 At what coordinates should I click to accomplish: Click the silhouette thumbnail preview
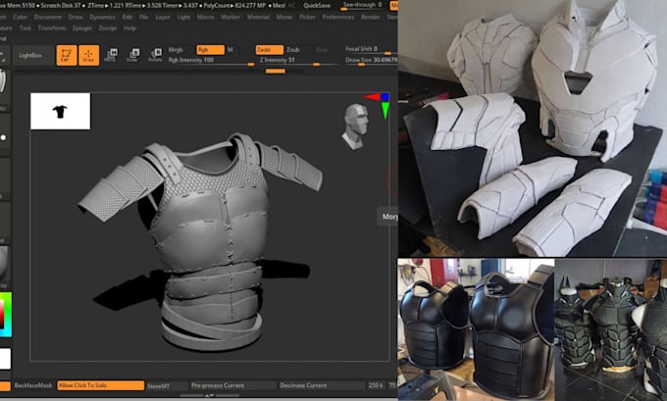coord(60,111)
